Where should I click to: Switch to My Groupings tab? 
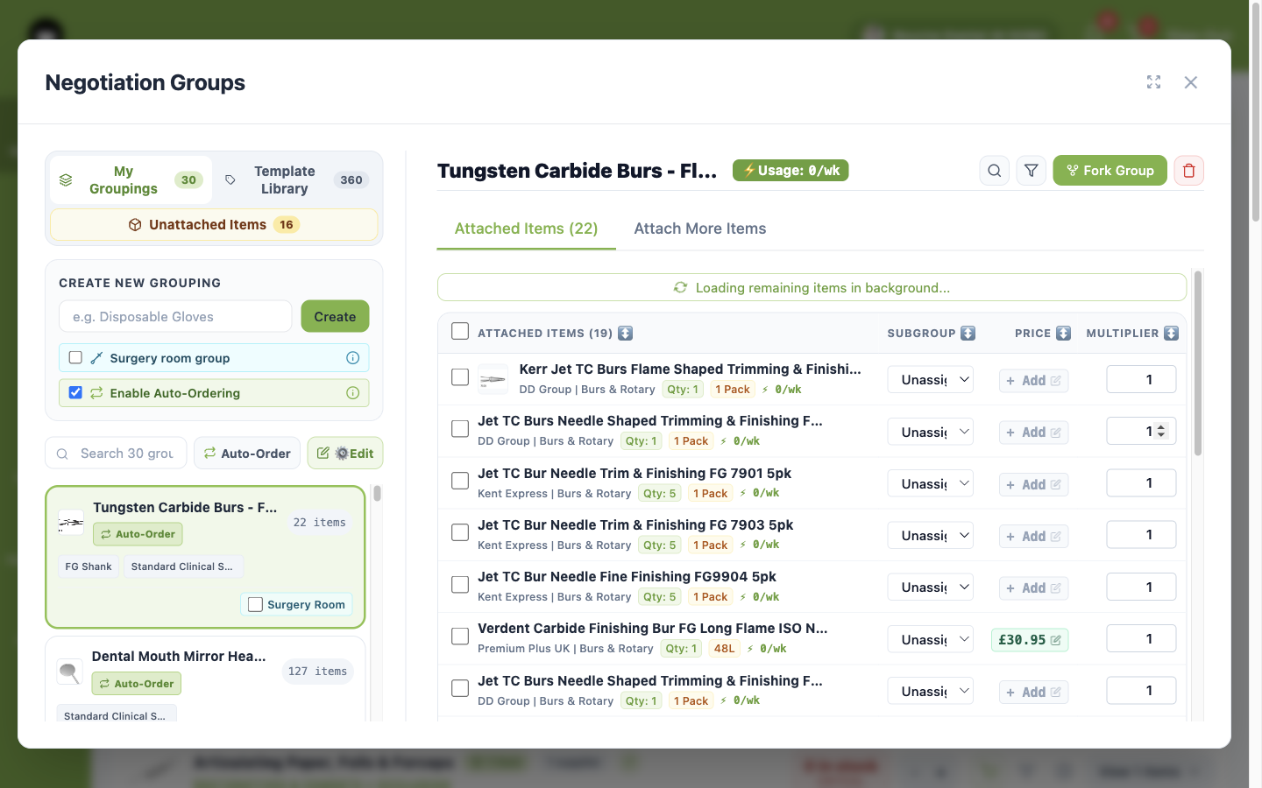(131, 179)
